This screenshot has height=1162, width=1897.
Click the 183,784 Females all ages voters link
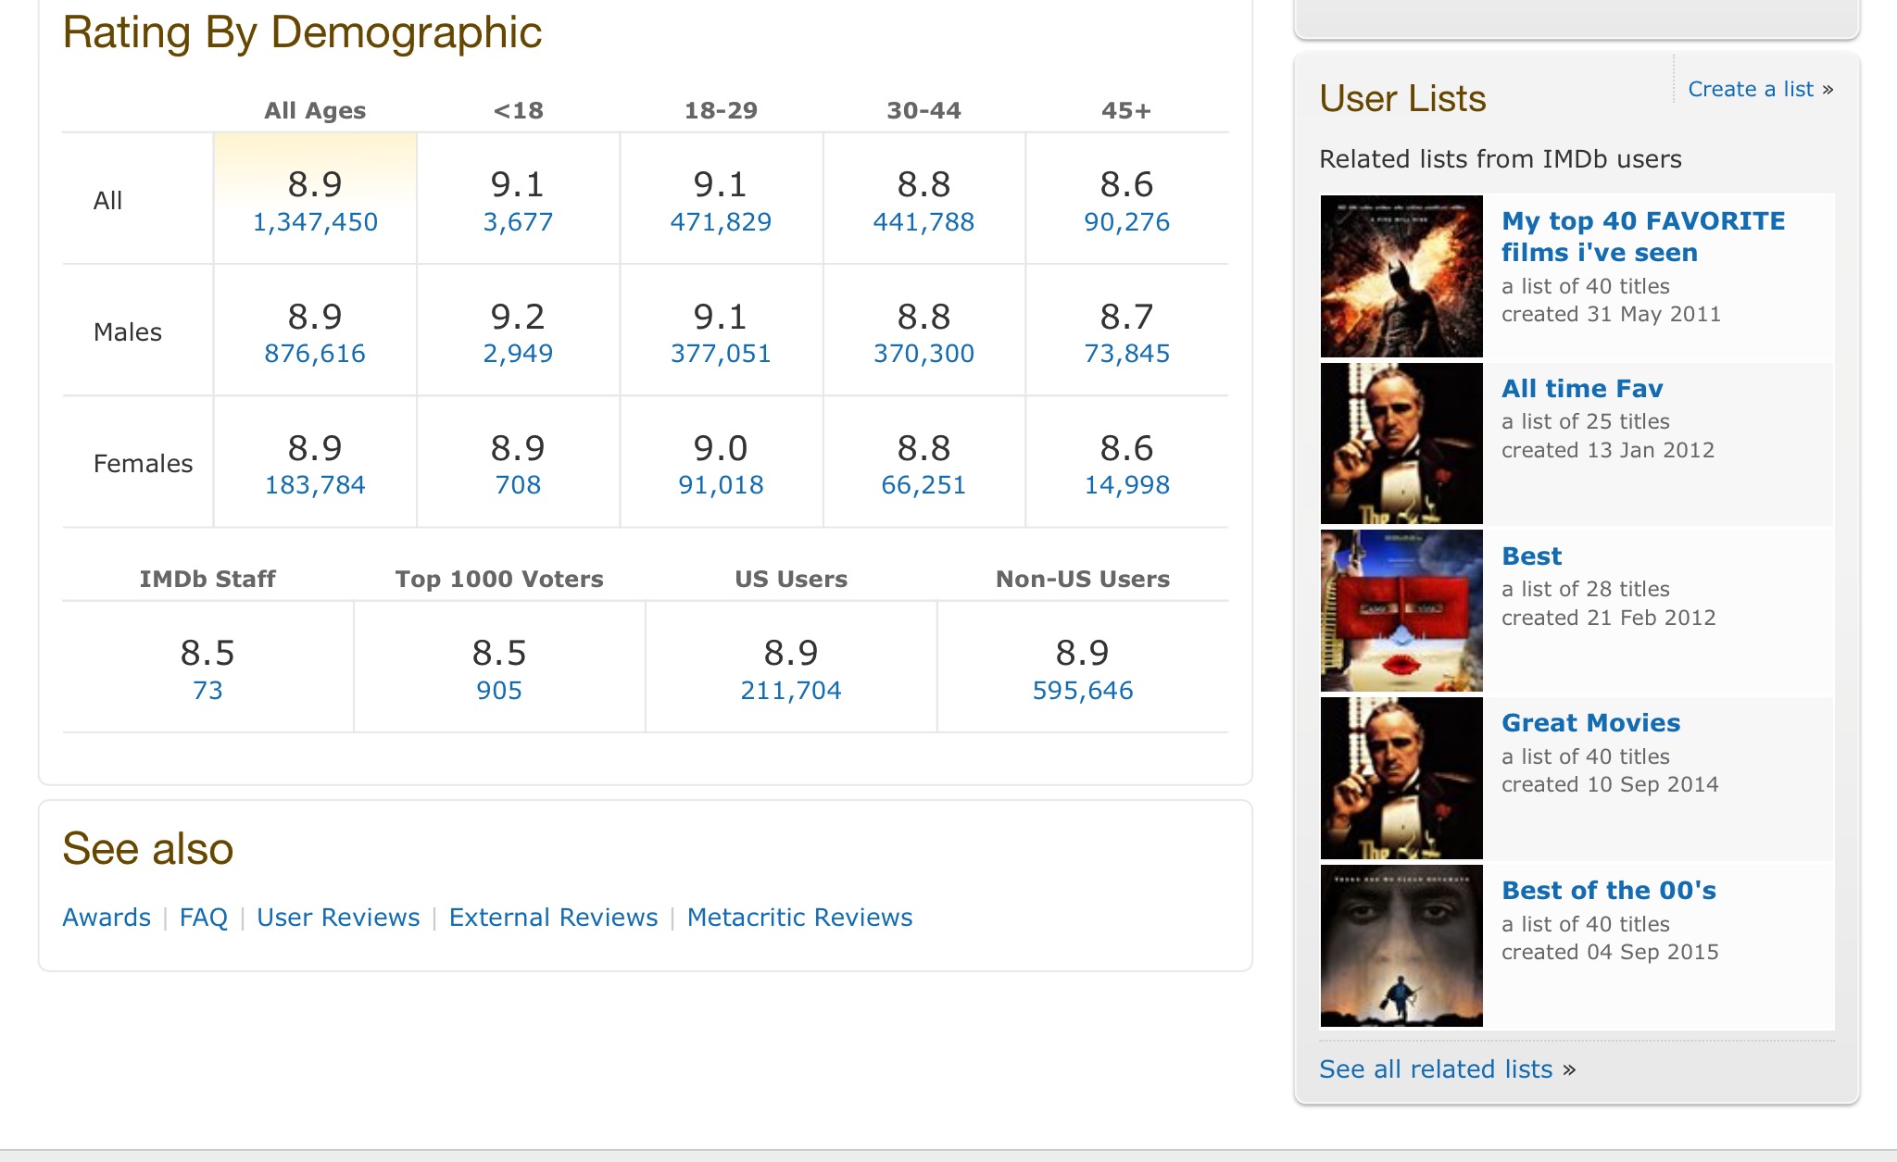point(314,485)
